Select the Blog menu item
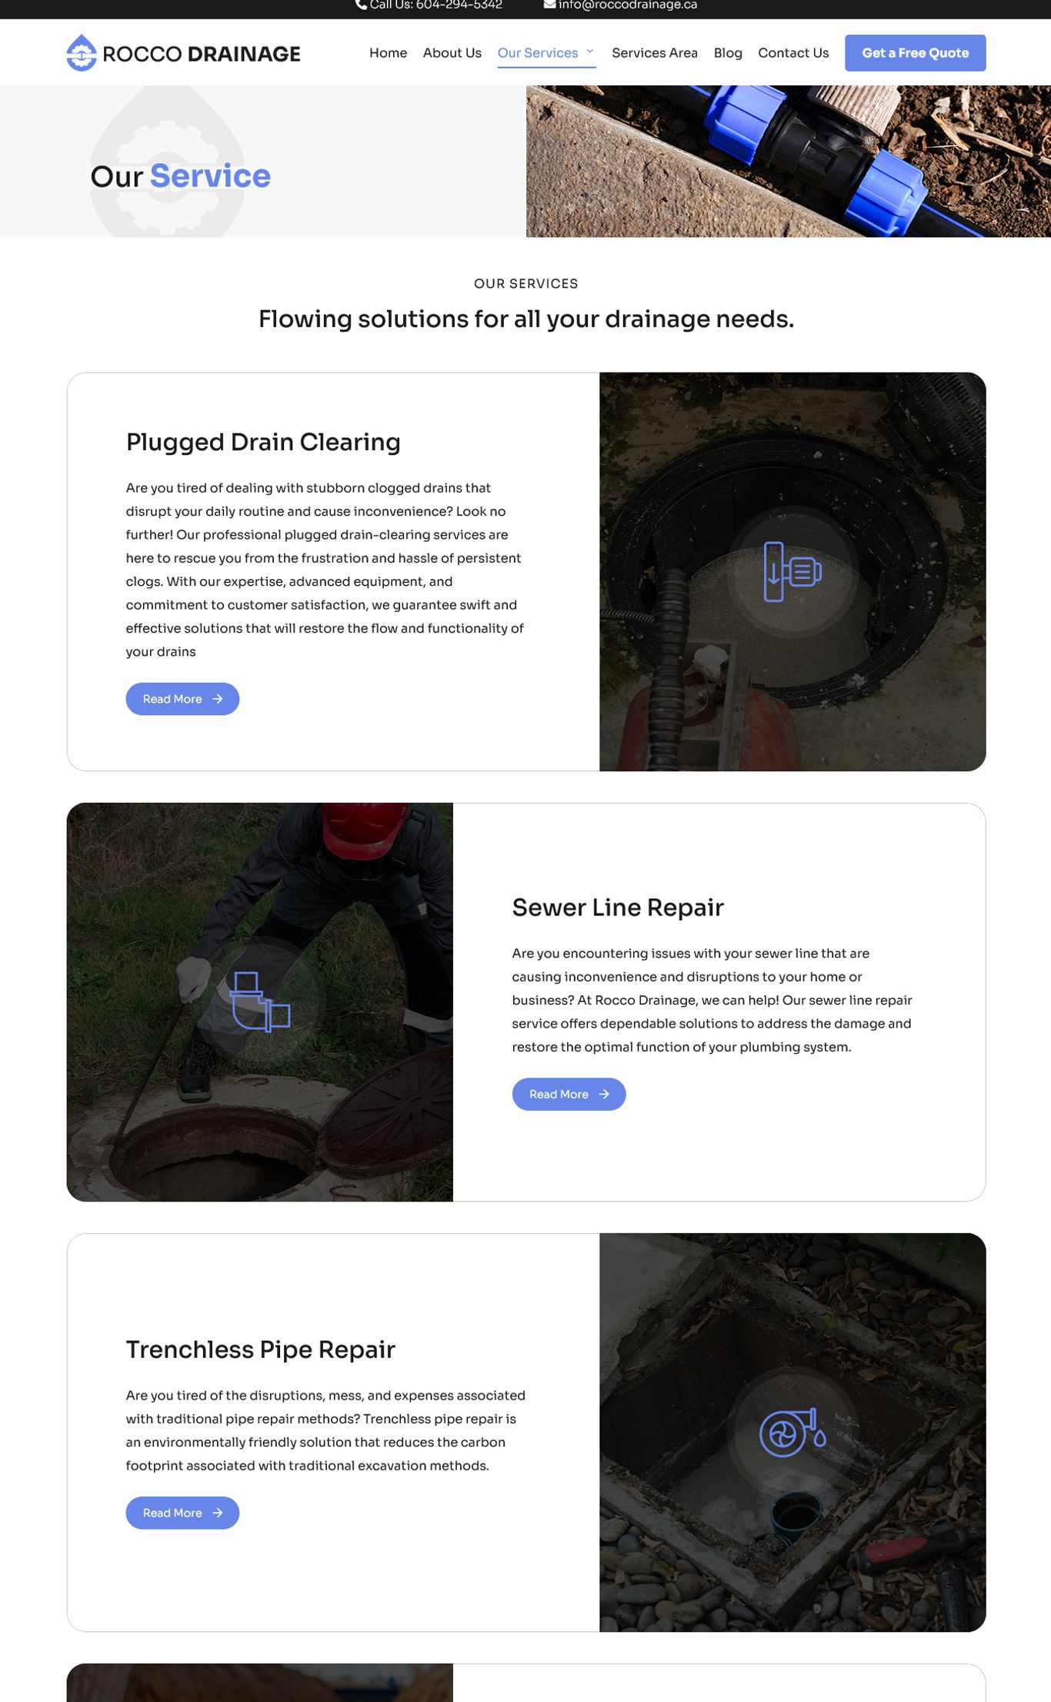 [x=728, y=53]
